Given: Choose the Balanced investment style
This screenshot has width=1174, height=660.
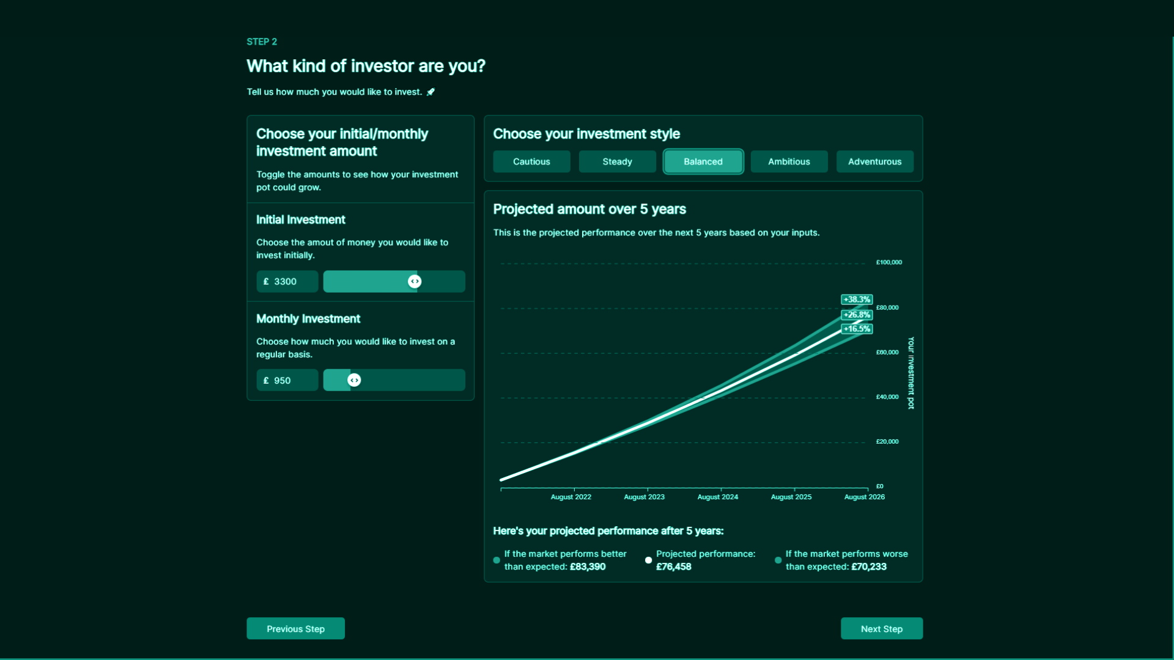Looking at the screenshot, I should pyautogui.click(x=703, y=162).
